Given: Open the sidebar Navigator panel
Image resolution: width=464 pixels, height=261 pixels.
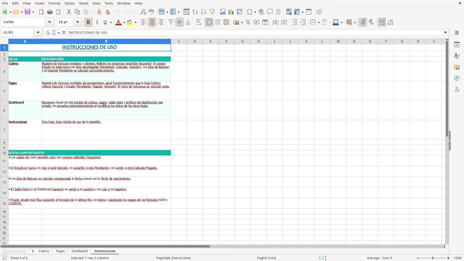Looking at the screenshot, I should (x=457, y=78).
